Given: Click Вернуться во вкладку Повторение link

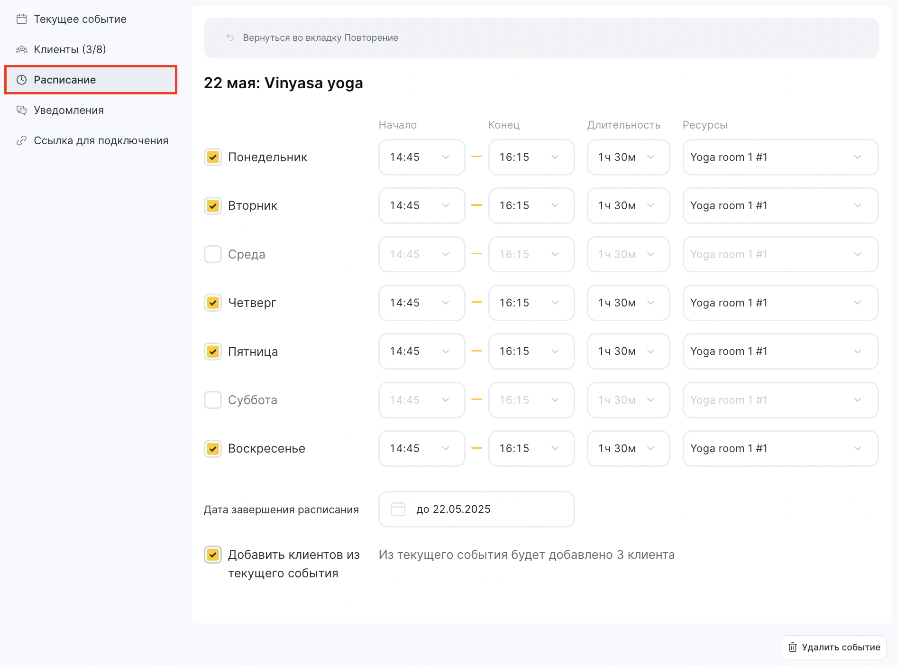Looking at the screenshot, I should coord(320,37).
